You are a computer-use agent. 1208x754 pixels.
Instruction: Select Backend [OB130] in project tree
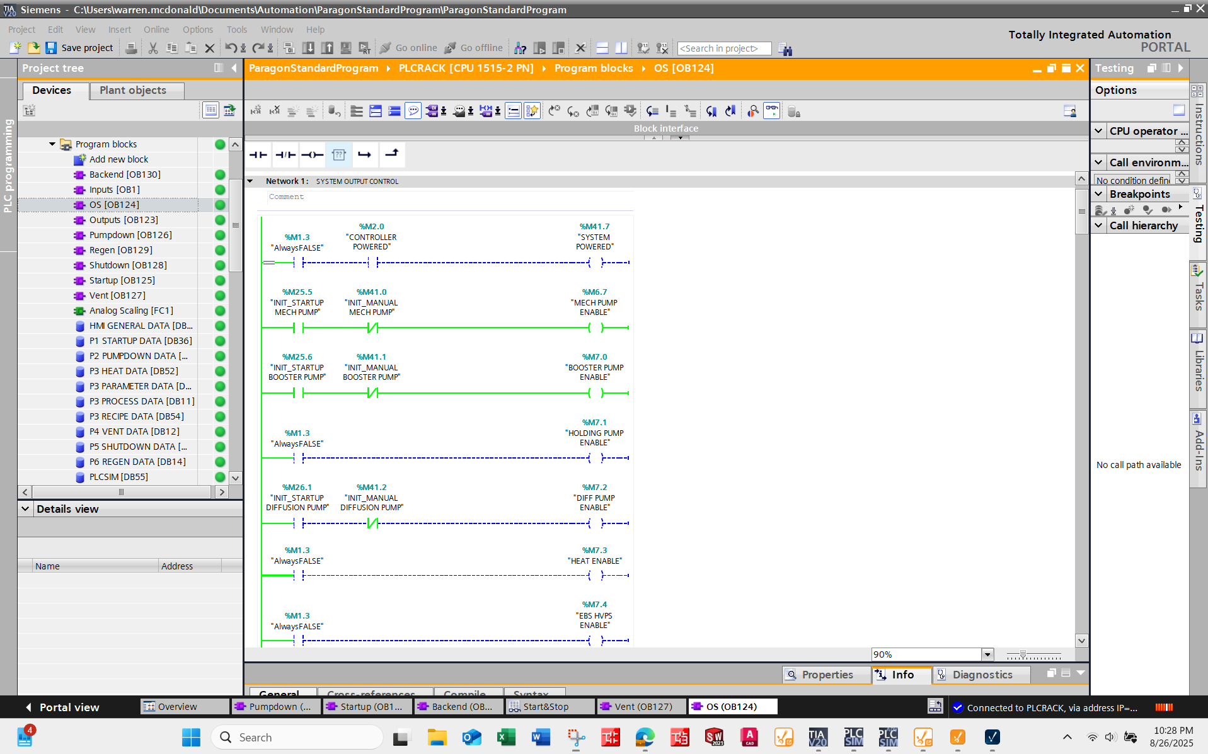tap(125, 174)
